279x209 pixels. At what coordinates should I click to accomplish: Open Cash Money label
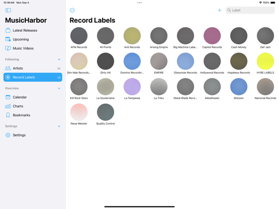[x=239, y=36]
